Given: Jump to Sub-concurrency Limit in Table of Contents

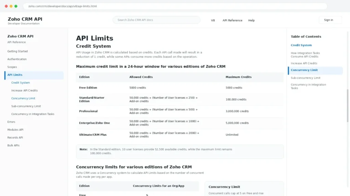Looking at the screenshot, I should coord(305,78).
